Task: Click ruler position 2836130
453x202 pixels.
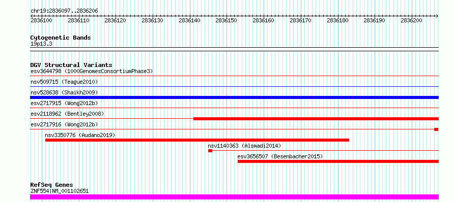Action: pyautogui.click(x=152, y=20)
